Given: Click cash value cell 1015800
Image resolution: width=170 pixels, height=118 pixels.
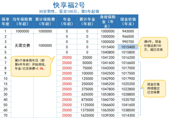Looking at the screenshot, I should click(128, 52).
